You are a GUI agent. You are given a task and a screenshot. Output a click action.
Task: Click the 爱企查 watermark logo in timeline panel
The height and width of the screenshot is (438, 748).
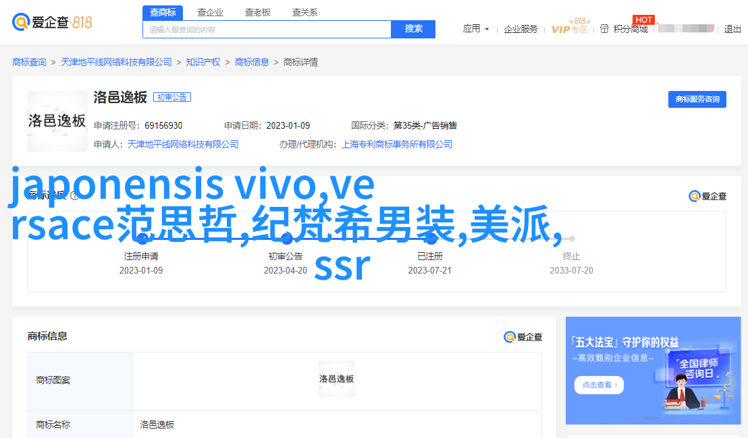pyautogui.click(x=707, y=196)
